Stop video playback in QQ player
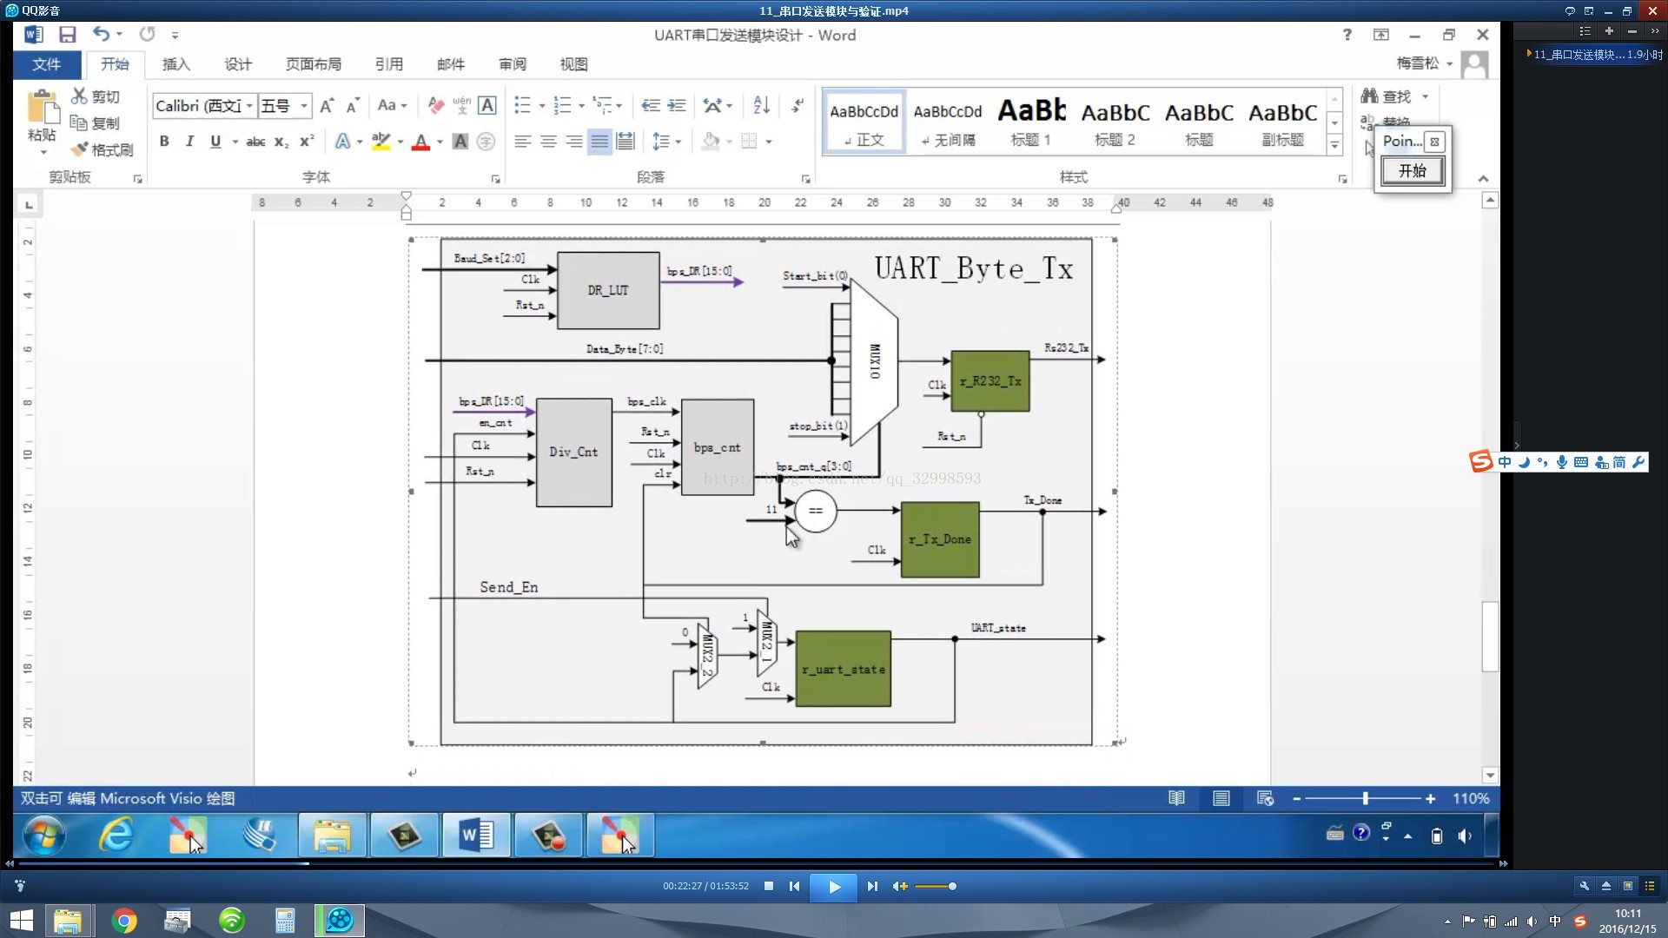 click(x=769, y=886)
